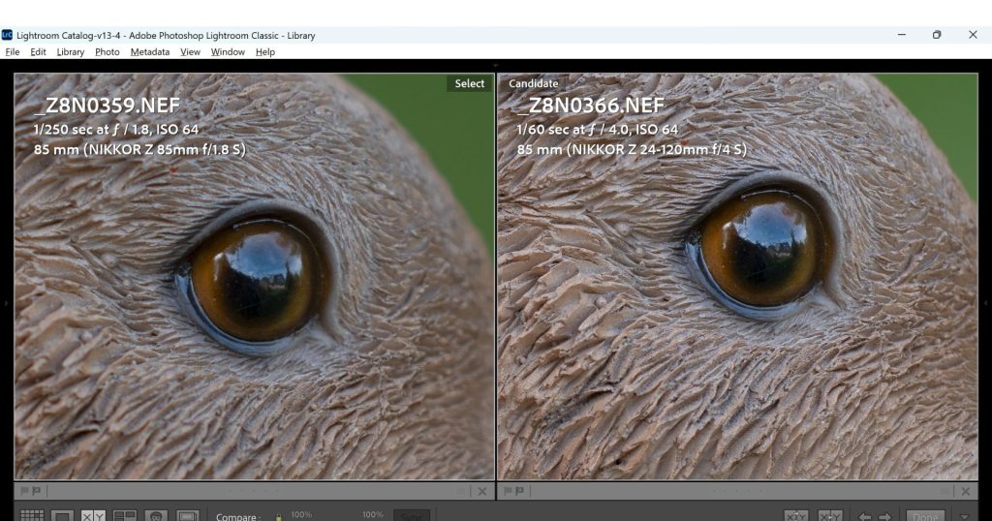Click the Select label badge
Viewport: 992px width, 521px height.
(x=469, y=83)
